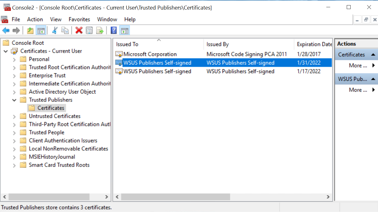Click icon of WSUS certificate expiring 1/17/2022
Image resolution: width=378 pixels, height=212 pixels.
pos(119,71)
